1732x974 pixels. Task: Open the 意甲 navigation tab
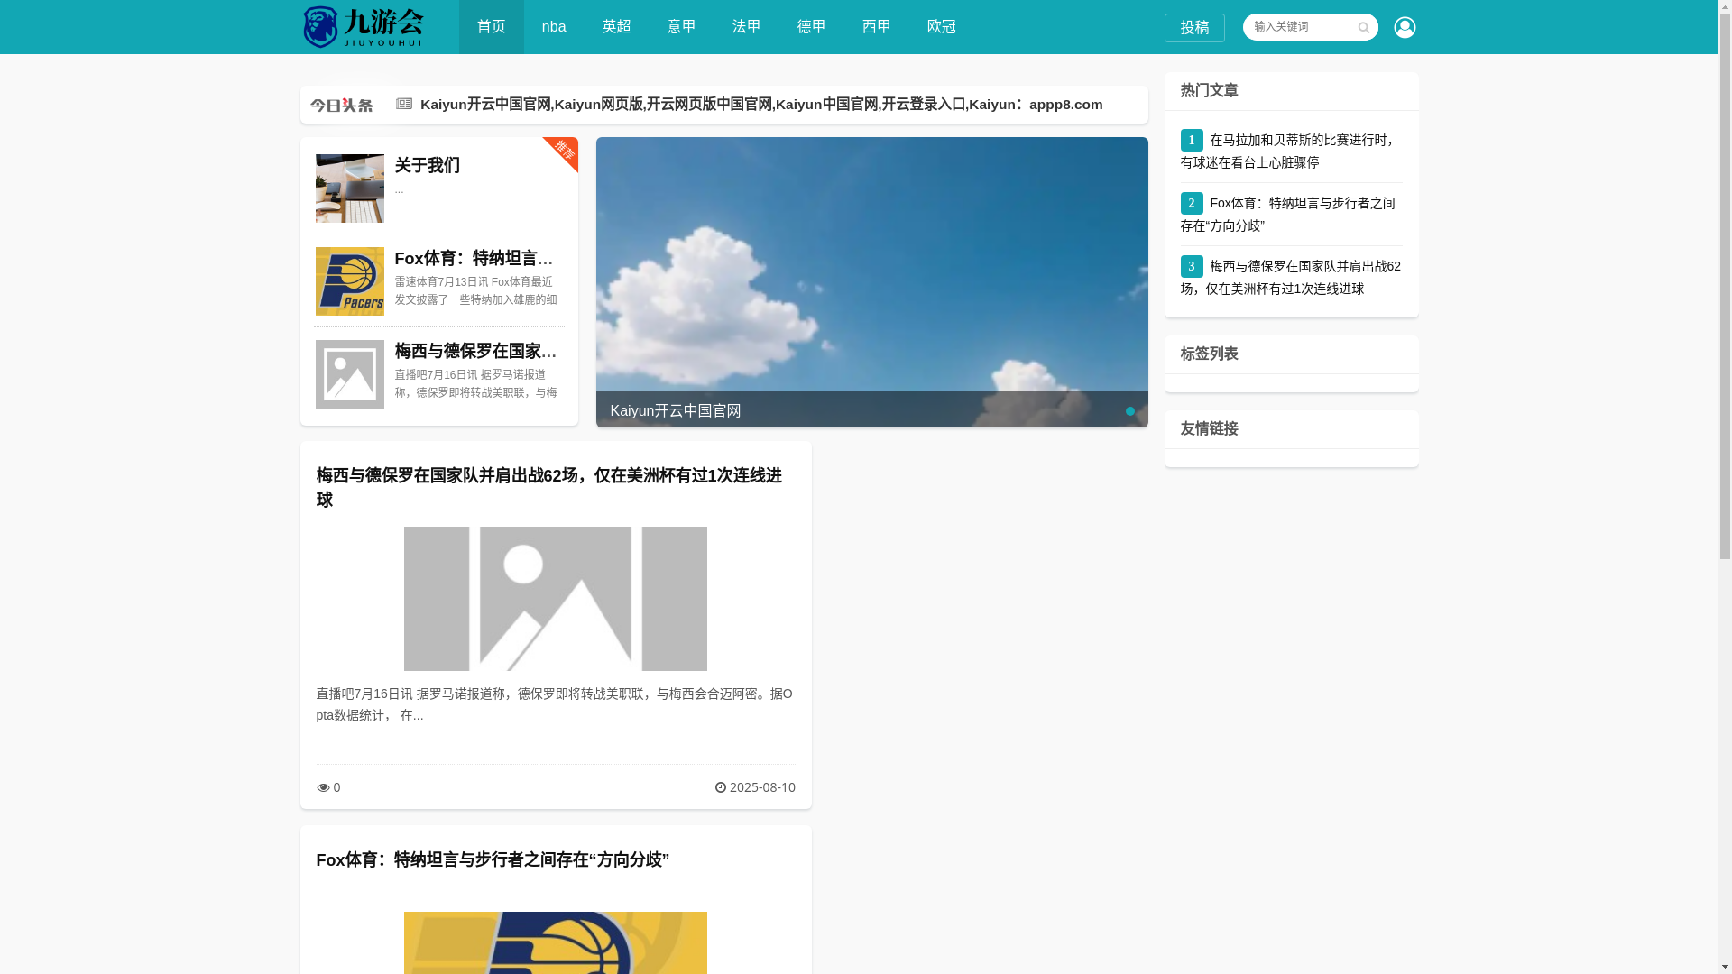coord(682,27)
